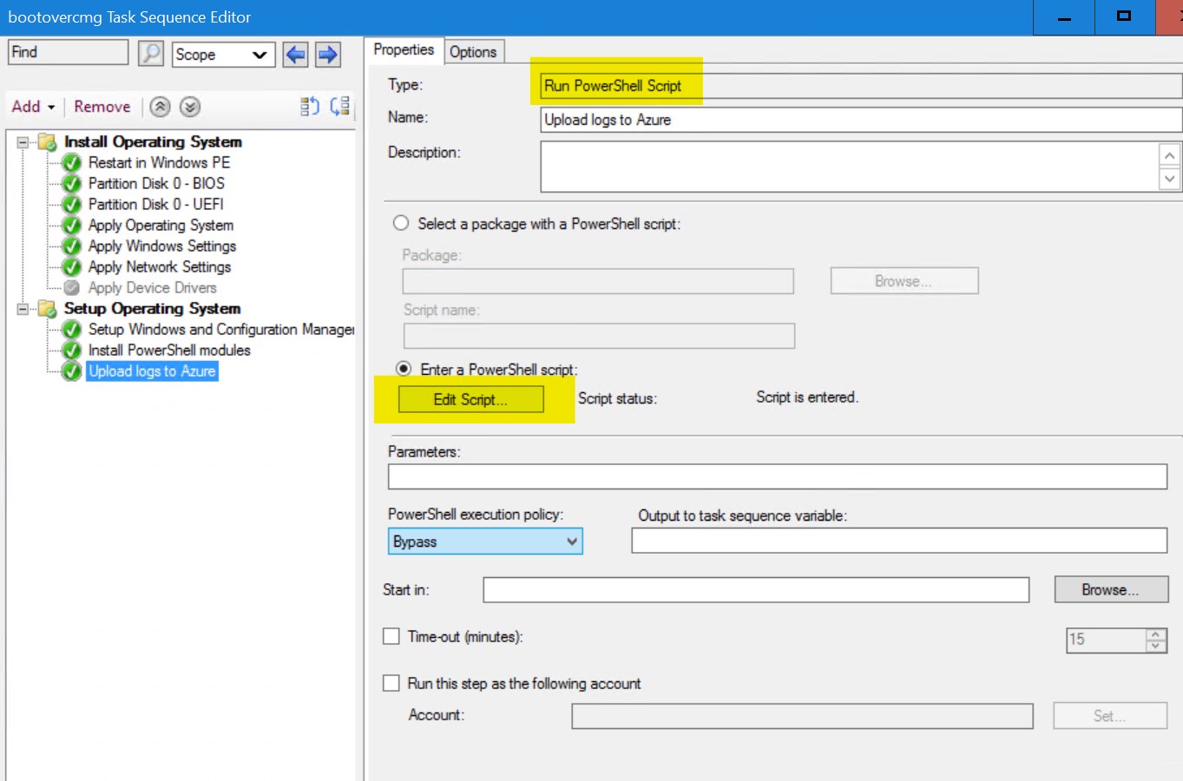This screenshot has height=781, width=1183.
Task: Go to next search result arrow
Action: [327, 55]
